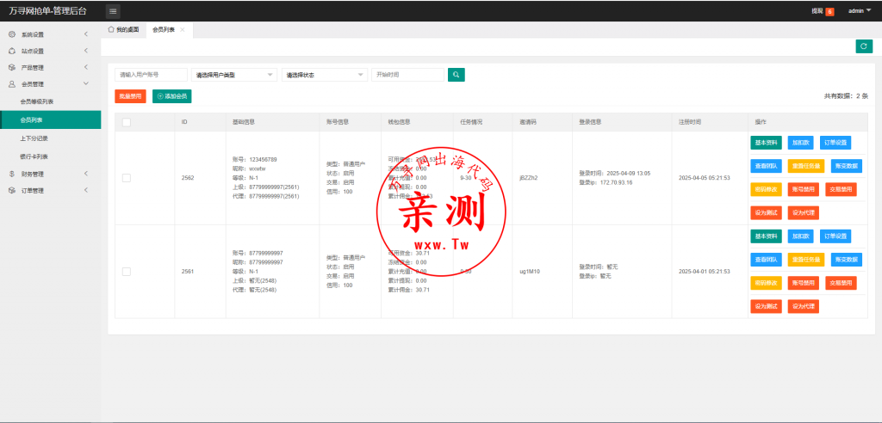Screen dimensions: 882x423
Task: Tick the select-all checkbox in table header
Action: coord(127,122)
